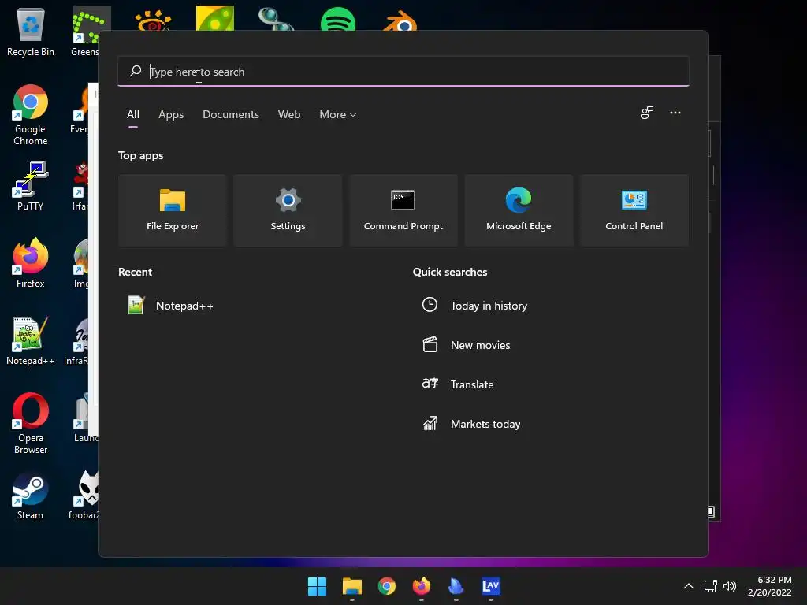Click Today in history quick search
The height and width of the screenshot is (605, 807).
tap(474, 306)
